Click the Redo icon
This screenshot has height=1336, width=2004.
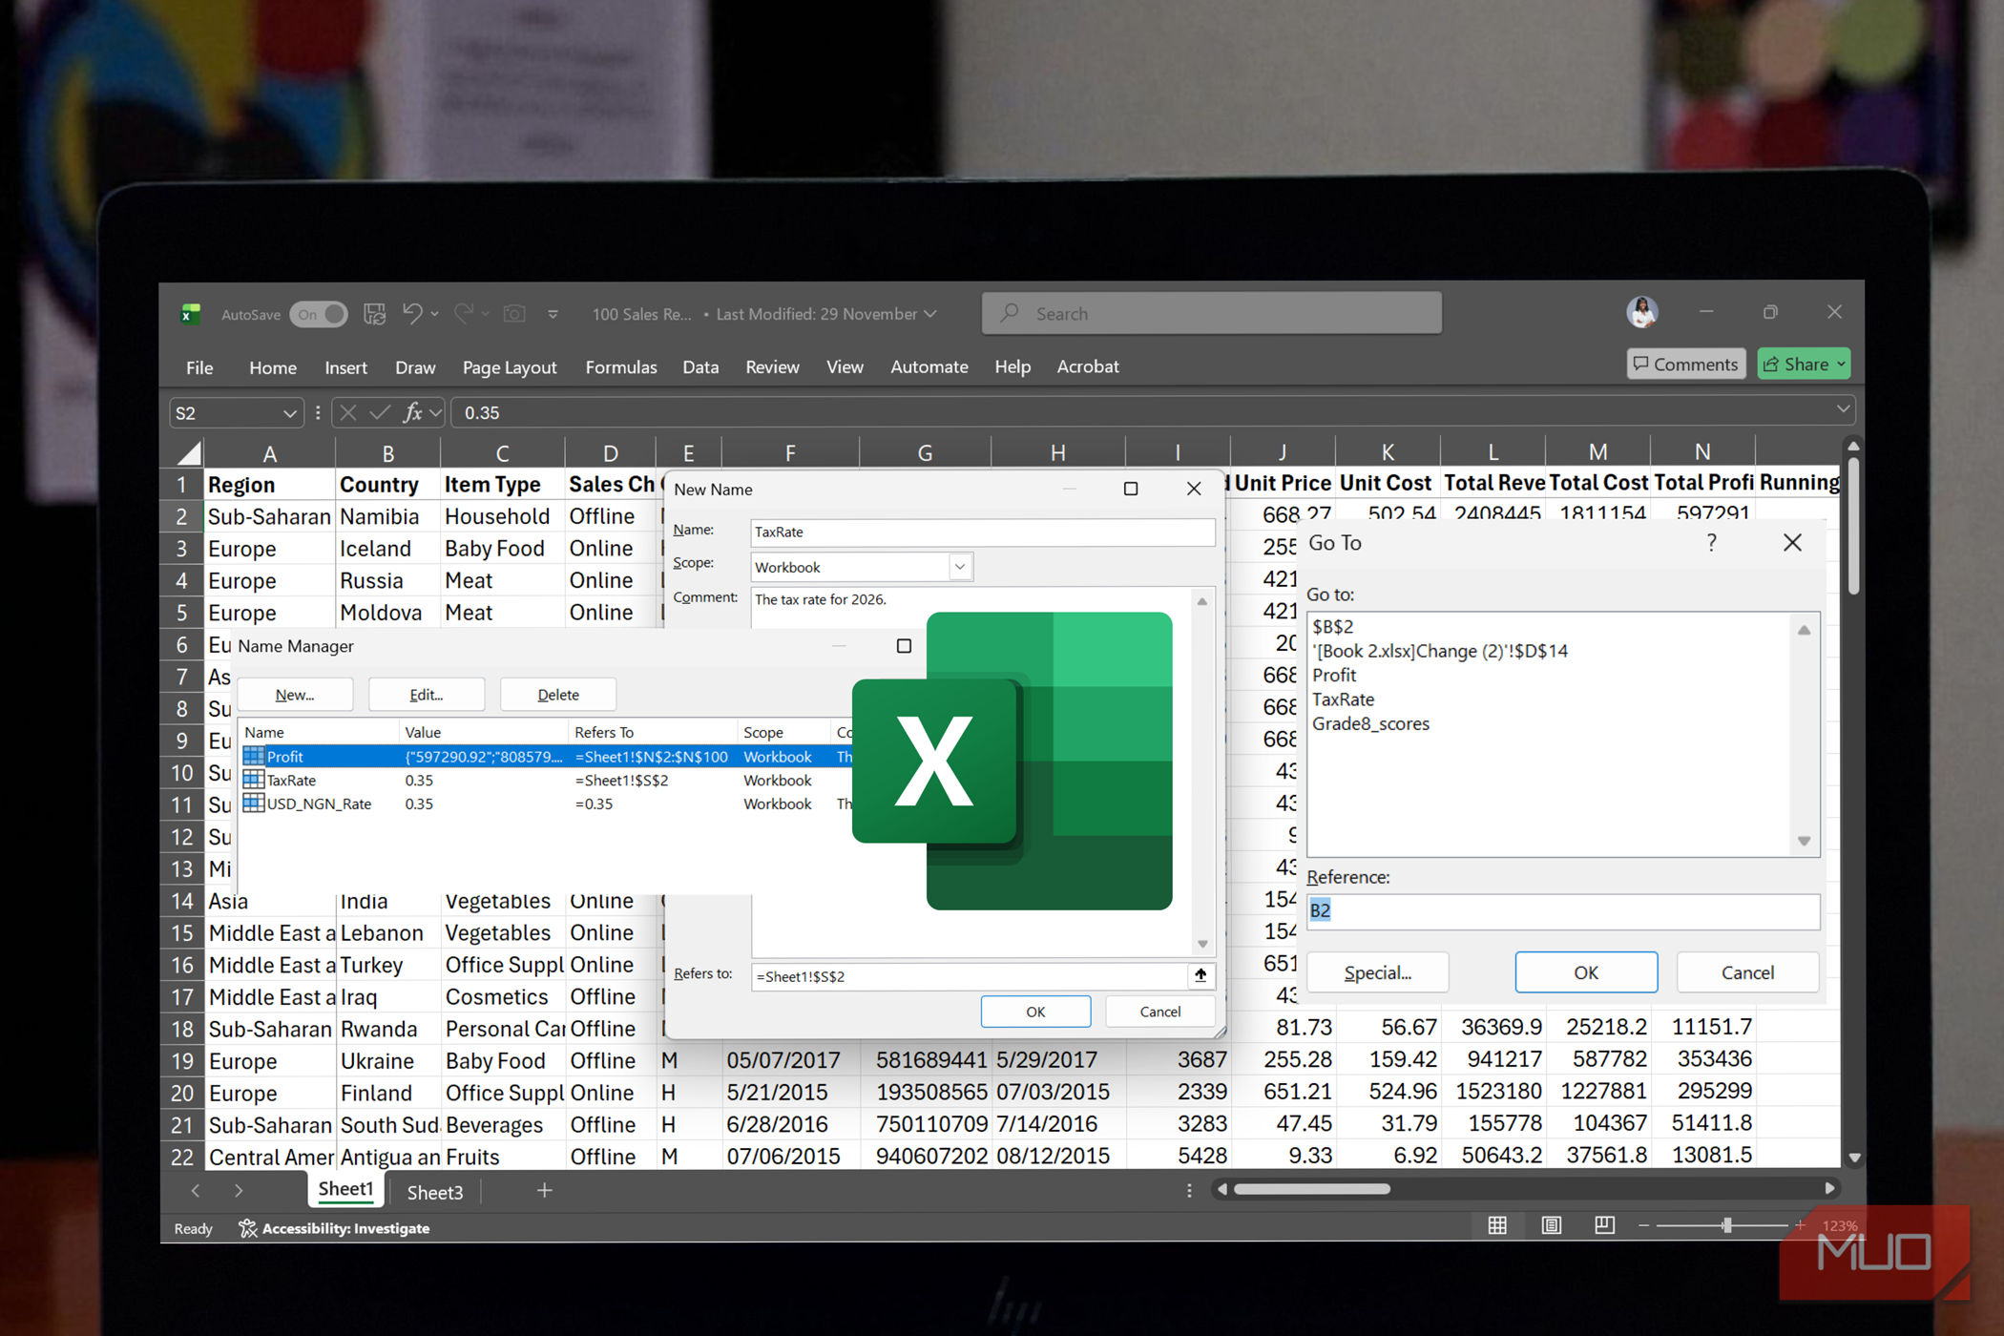pos(465,313)
